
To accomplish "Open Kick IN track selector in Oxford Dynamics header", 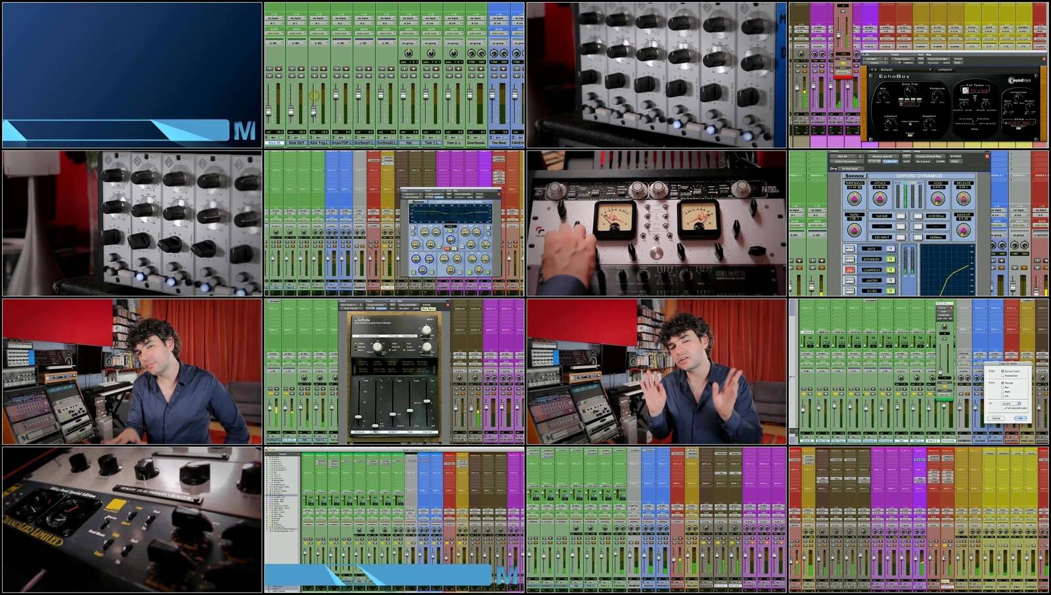I will tap(843, 156).
